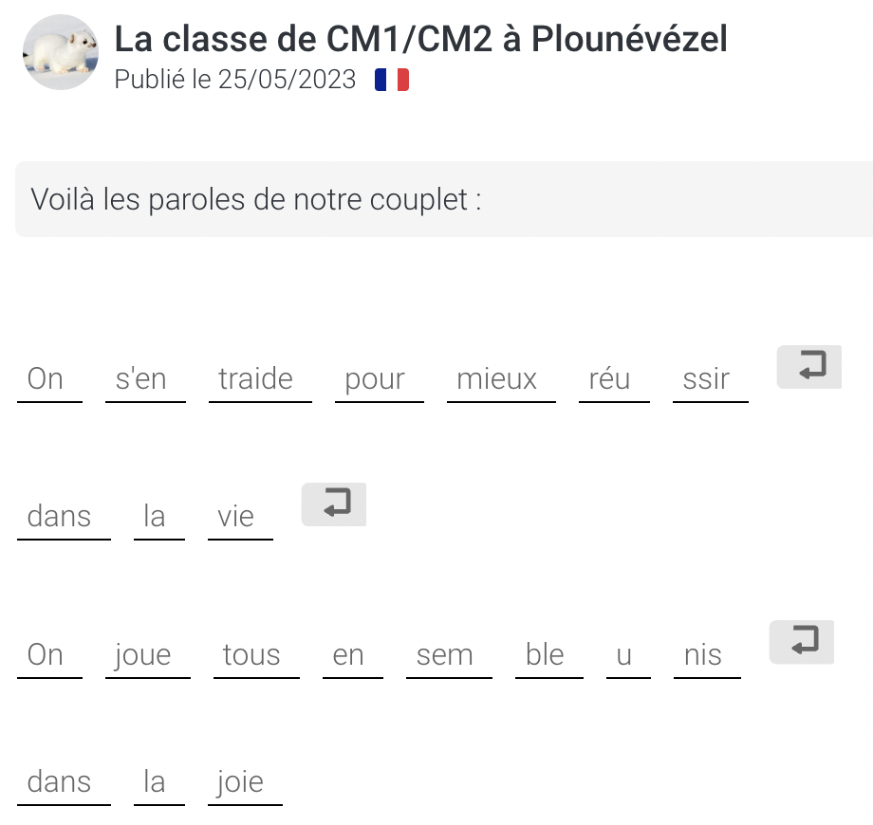Click the white ermine class avatar
This screenshot has height=825, width=873.
(x=60, y=53)
